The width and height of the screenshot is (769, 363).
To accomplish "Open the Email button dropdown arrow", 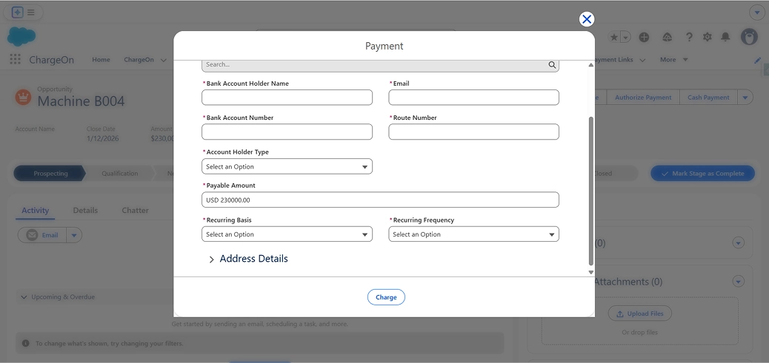I will point(74,235).
